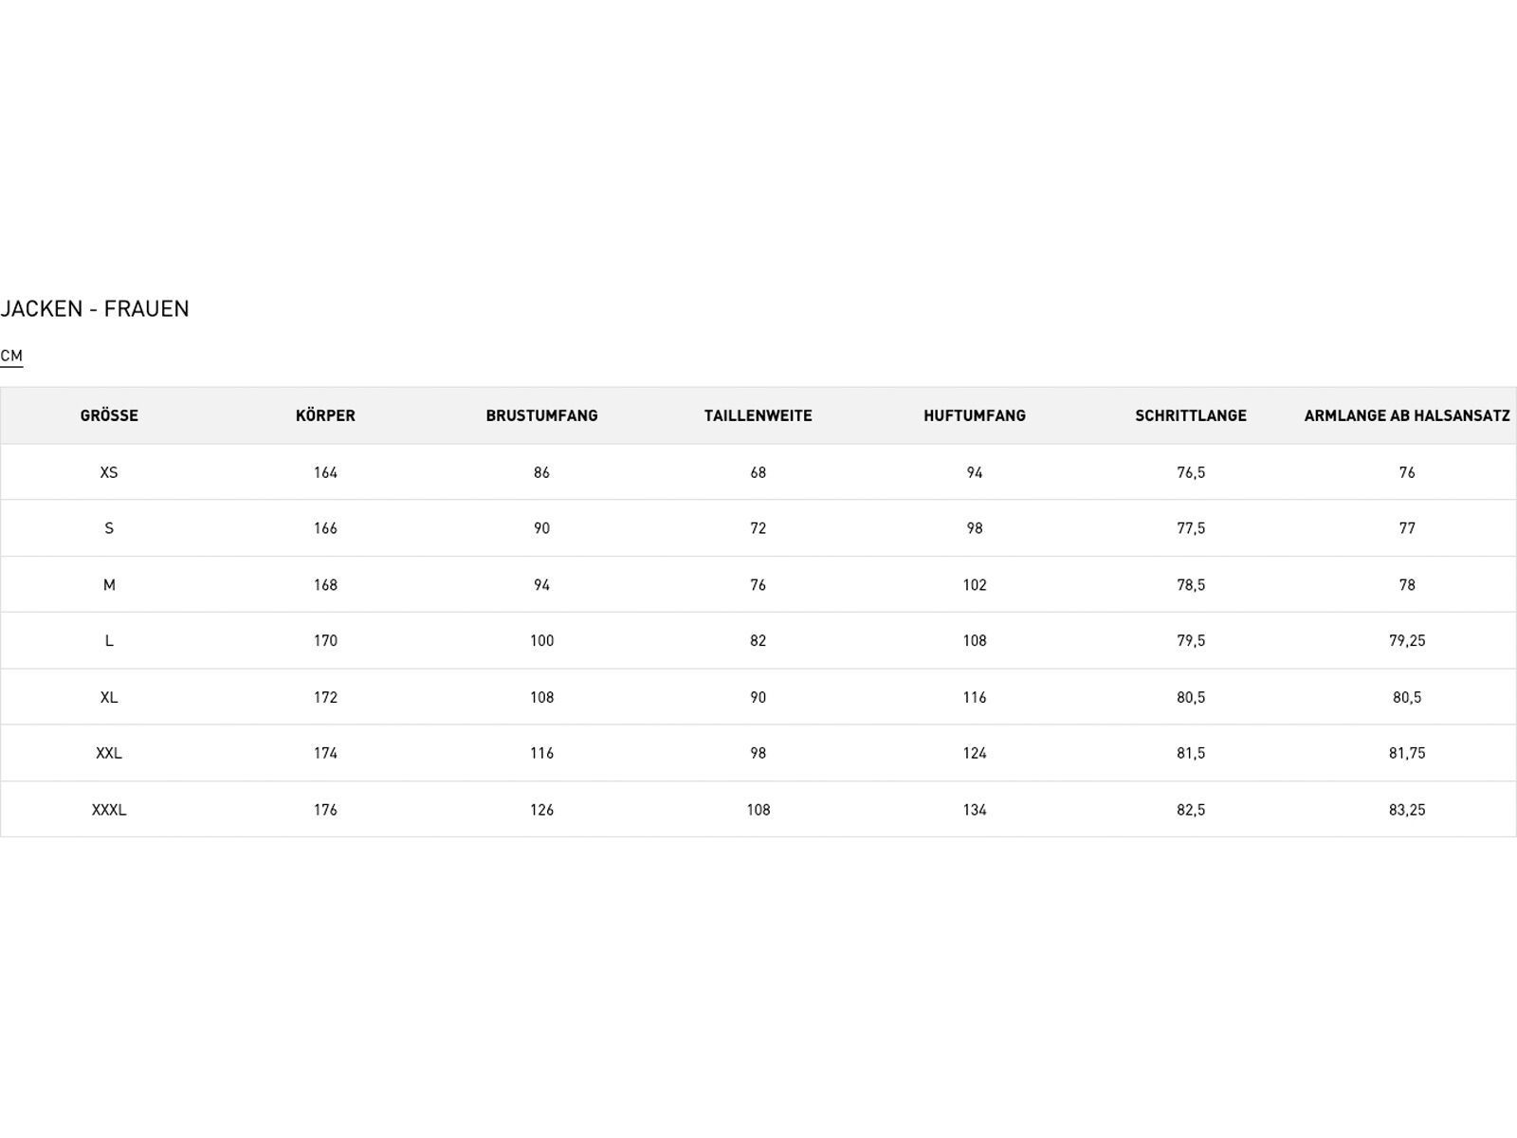
Task: Click the HUFTUMFANG column header
Action: coord(975,415)
